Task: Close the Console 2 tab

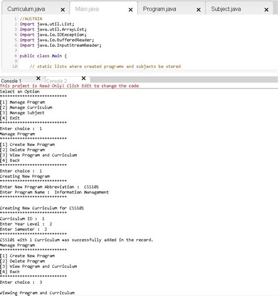Action: [84, 79]
